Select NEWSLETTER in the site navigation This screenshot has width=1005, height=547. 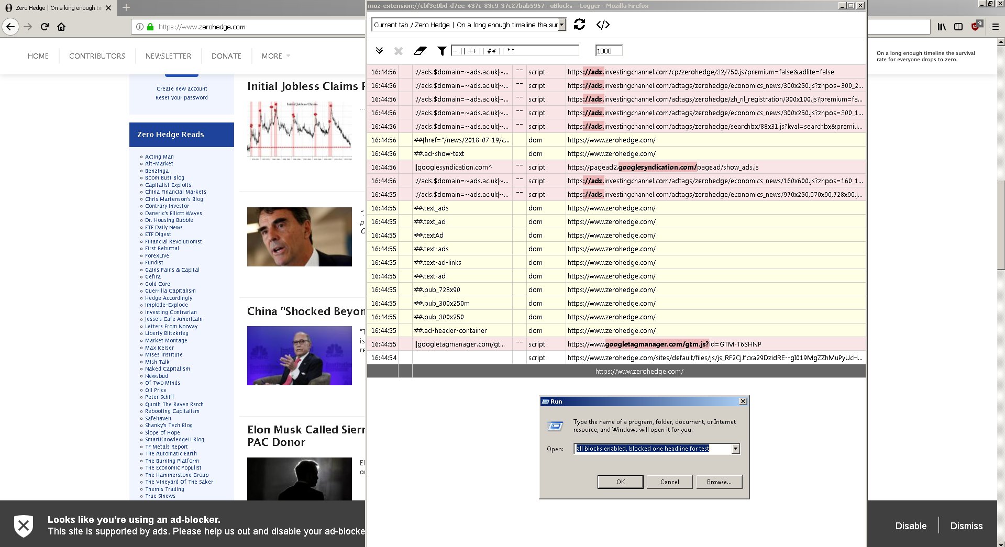coord(168,56)
